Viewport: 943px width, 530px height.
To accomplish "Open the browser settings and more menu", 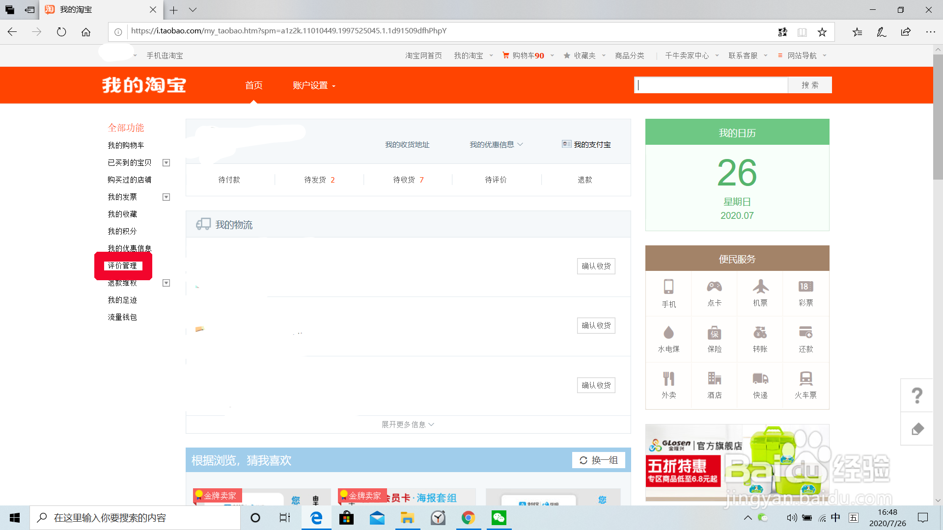I will [x=930, y=32].
